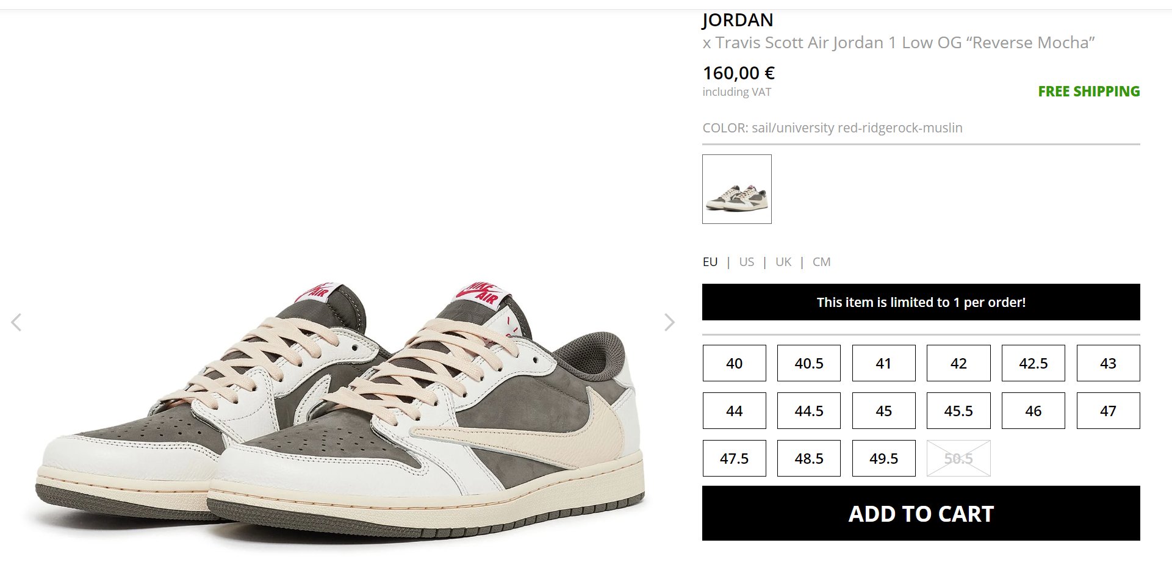Select size 43
Image resolution: width=1172 pixels, height=562 pixels.
point(1108,363)
